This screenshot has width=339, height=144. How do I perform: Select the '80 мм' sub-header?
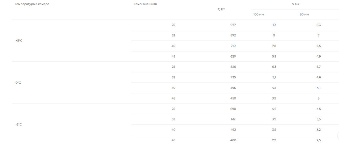pos(304,15)
